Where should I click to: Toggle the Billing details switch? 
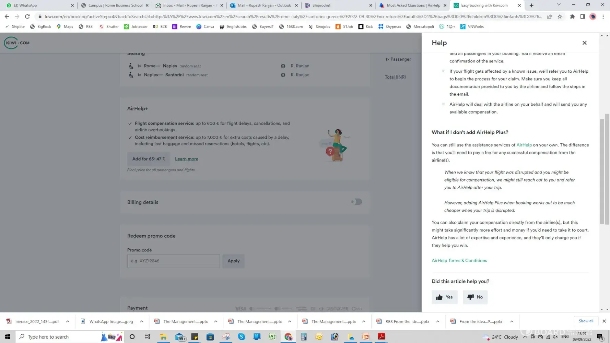(x=356, y=202)
